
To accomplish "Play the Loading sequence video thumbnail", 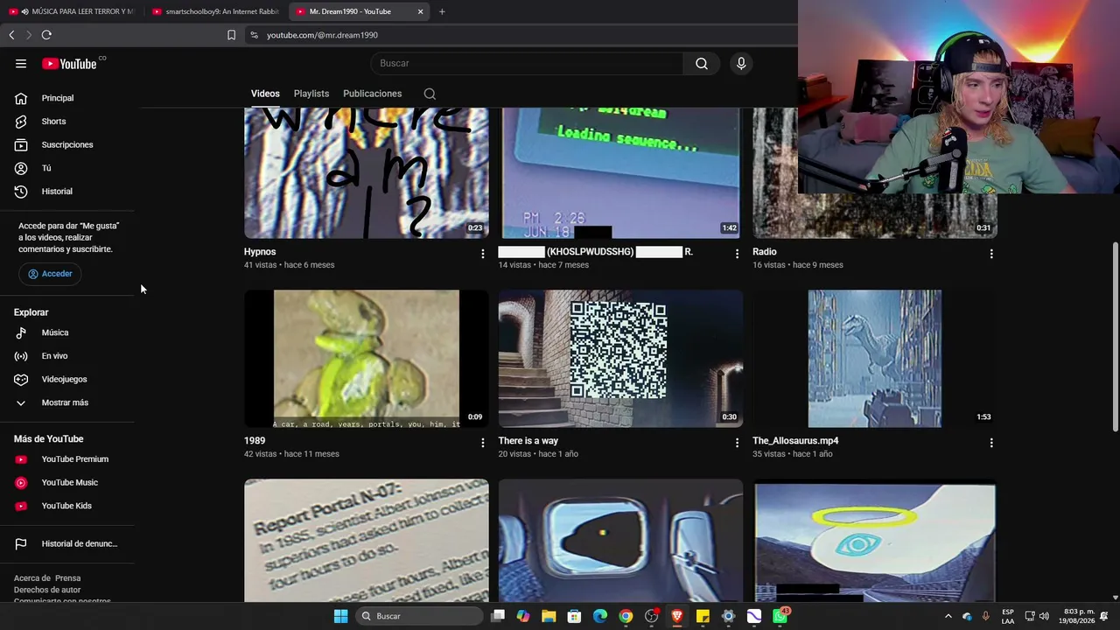I will click(x=620, y=172).
